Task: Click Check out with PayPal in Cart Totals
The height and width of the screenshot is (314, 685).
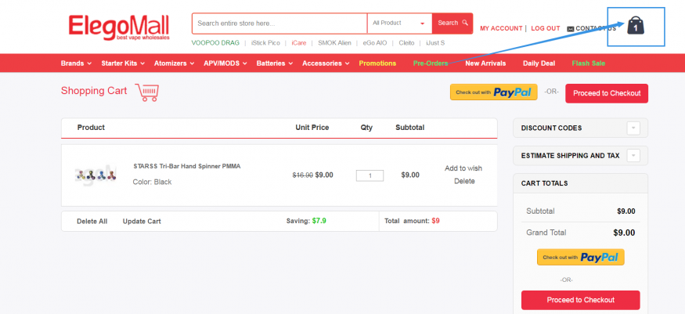Action: (x=581, y=257)
